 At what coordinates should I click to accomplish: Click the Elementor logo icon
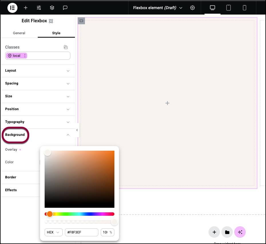12,8
